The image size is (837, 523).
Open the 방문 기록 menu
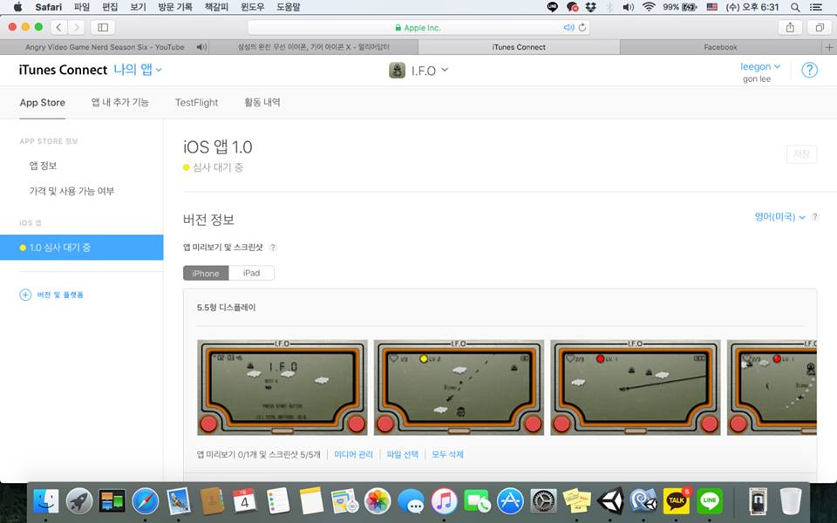click(175, 7)
